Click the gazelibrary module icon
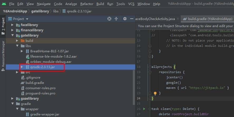Viewport: 234px width, 117px height. [18, 99]
